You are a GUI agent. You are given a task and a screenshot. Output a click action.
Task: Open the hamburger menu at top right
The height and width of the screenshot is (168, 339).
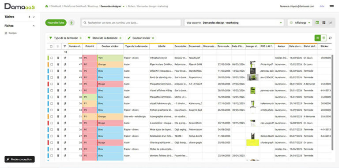point(331,6)
